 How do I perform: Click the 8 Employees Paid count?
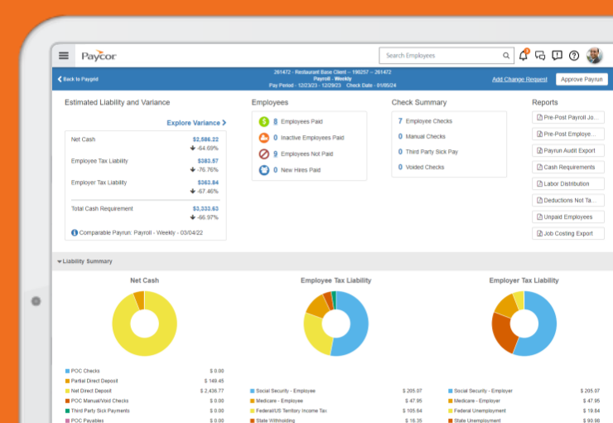(x=275, y=121)
